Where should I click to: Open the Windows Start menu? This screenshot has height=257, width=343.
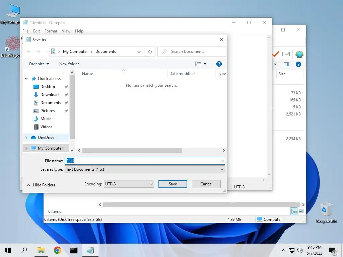[x=8, y=250]
